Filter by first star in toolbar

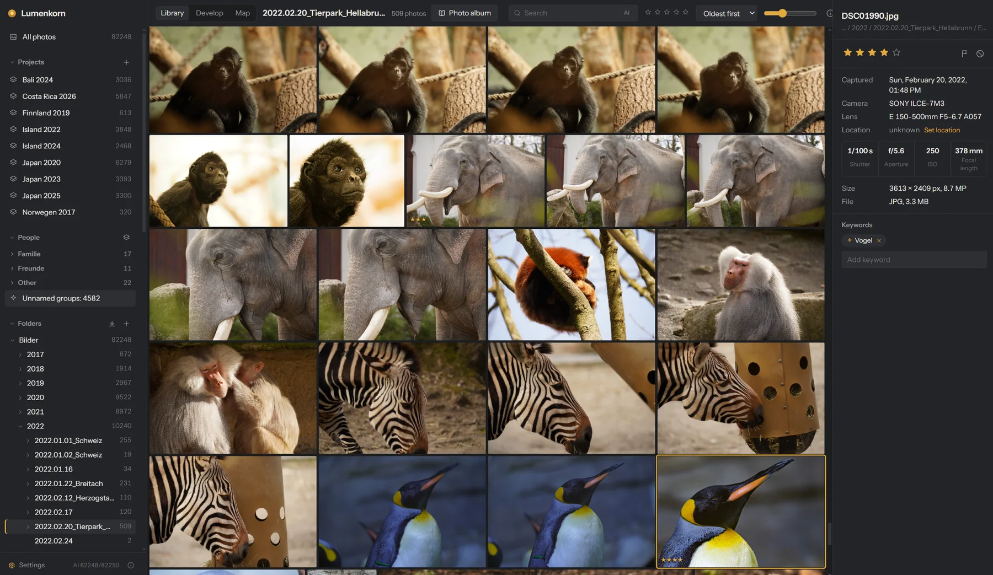[648, 12]
